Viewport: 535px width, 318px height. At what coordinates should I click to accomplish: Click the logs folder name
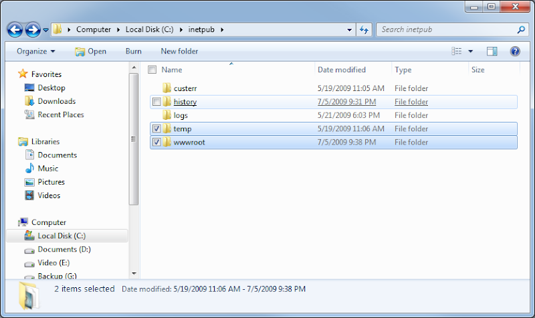tap(181, 115)
